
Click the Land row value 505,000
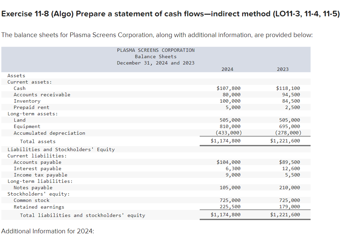(232, 120)
